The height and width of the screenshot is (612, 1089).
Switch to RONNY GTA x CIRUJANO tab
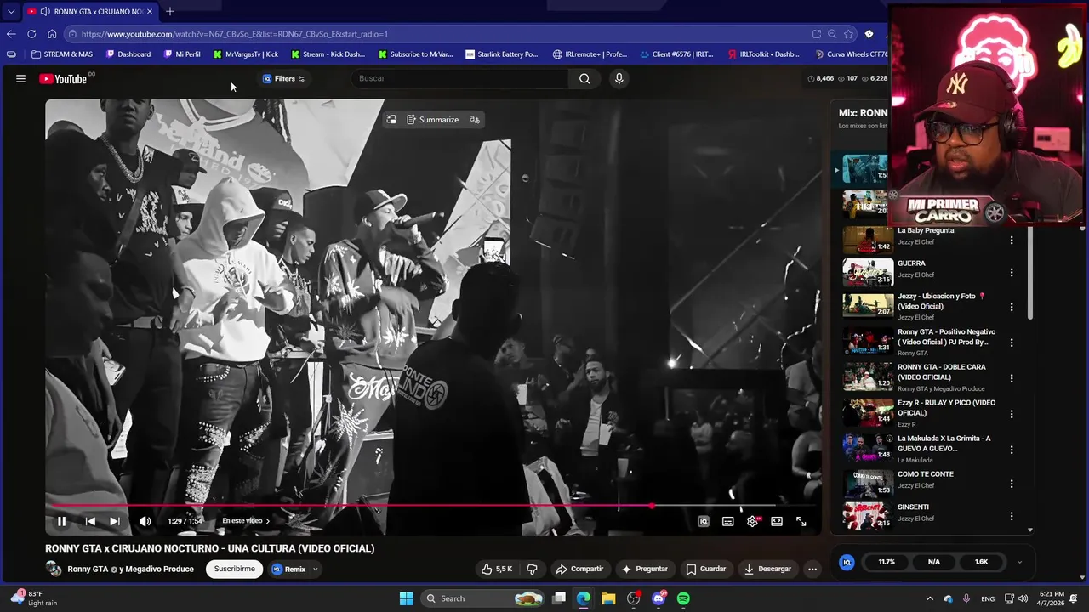(x=90, y=11)
